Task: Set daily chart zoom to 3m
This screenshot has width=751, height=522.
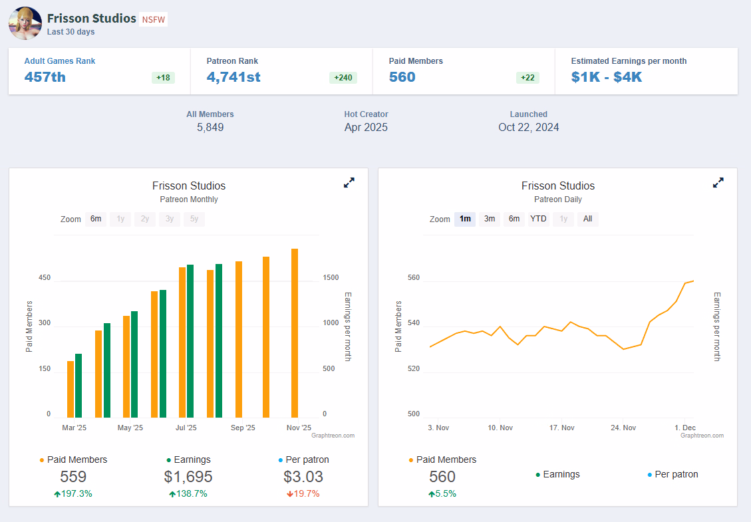Action: (x=489, y=219)
